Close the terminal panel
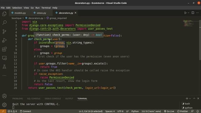This screenshot has width=201, height=113. point(198,98)
